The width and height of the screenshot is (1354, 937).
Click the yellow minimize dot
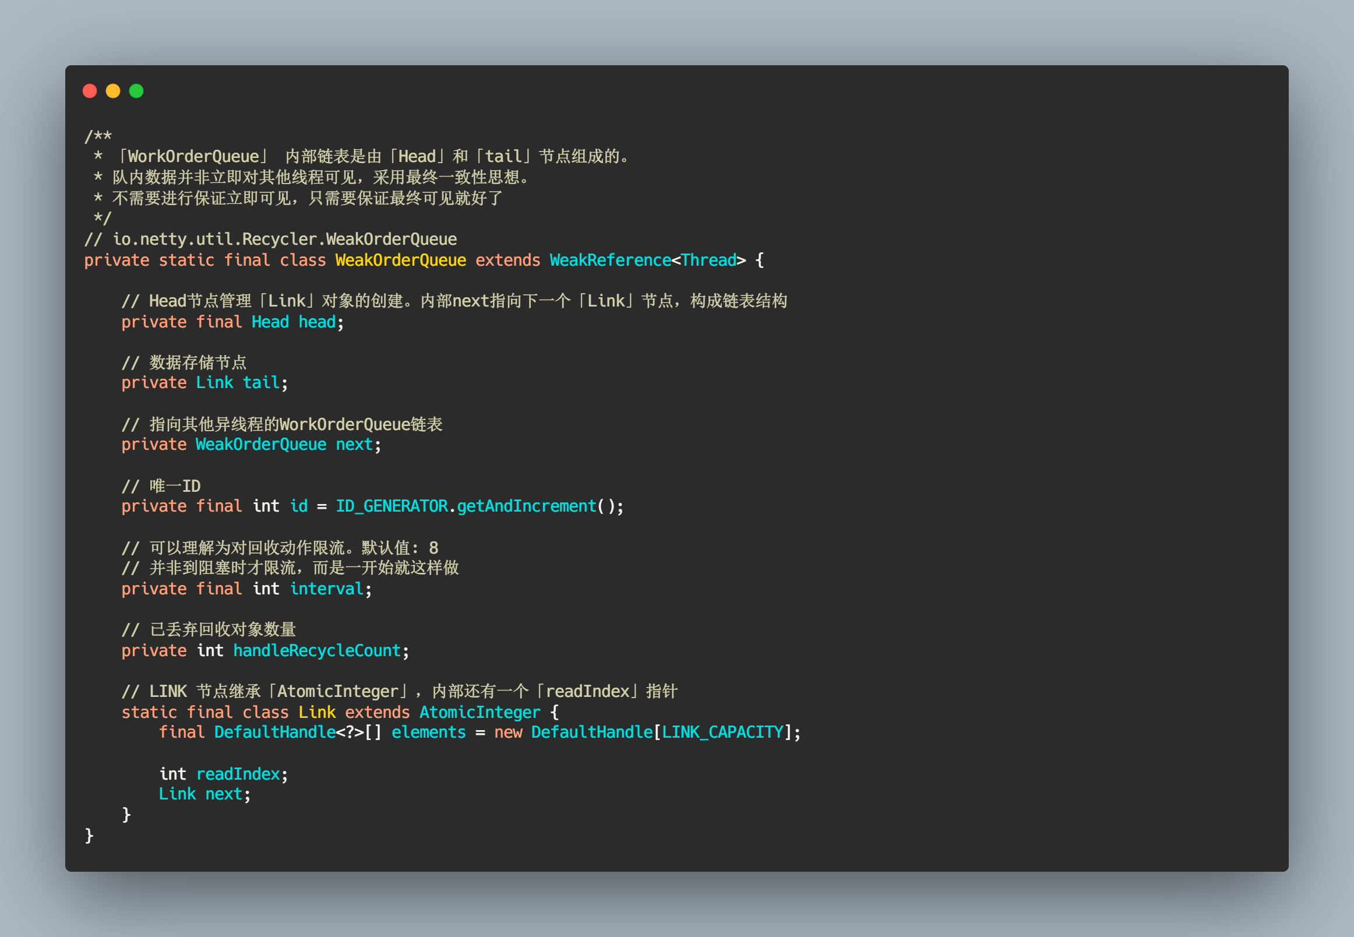113,91
